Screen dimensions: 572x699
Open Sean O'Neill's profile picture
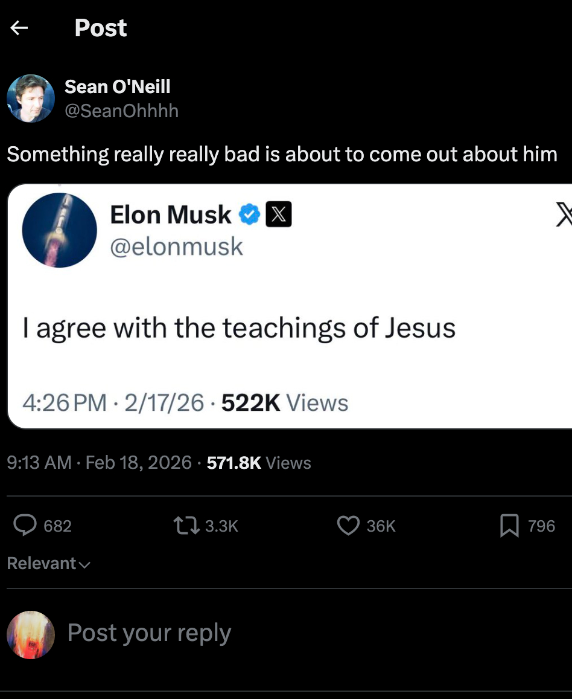point(31,98)
